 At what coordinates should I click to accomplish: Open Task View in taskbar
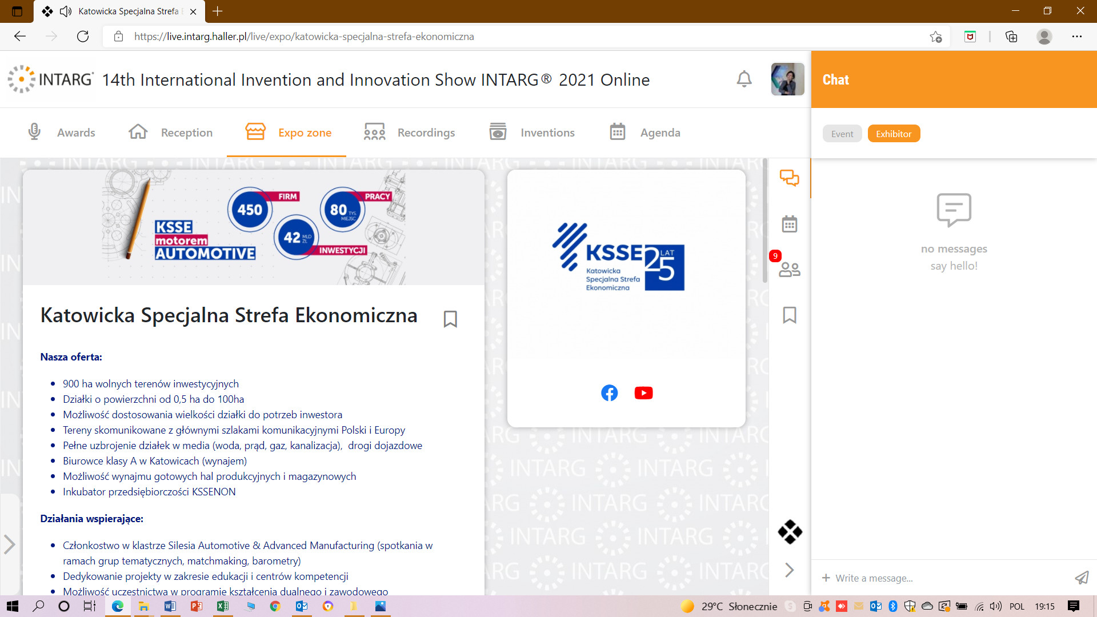90,606
